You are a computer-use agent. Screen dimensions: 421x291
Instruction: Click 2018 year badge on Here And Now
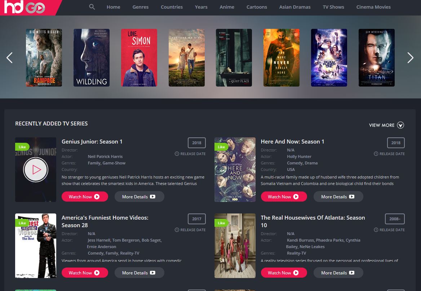tap(396, 143)
